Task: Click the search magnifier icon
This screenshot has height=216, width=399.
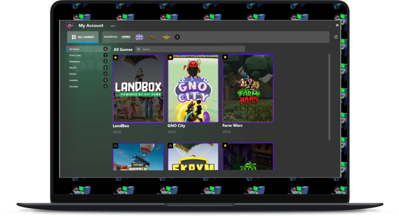Action: tap(139, 49)
